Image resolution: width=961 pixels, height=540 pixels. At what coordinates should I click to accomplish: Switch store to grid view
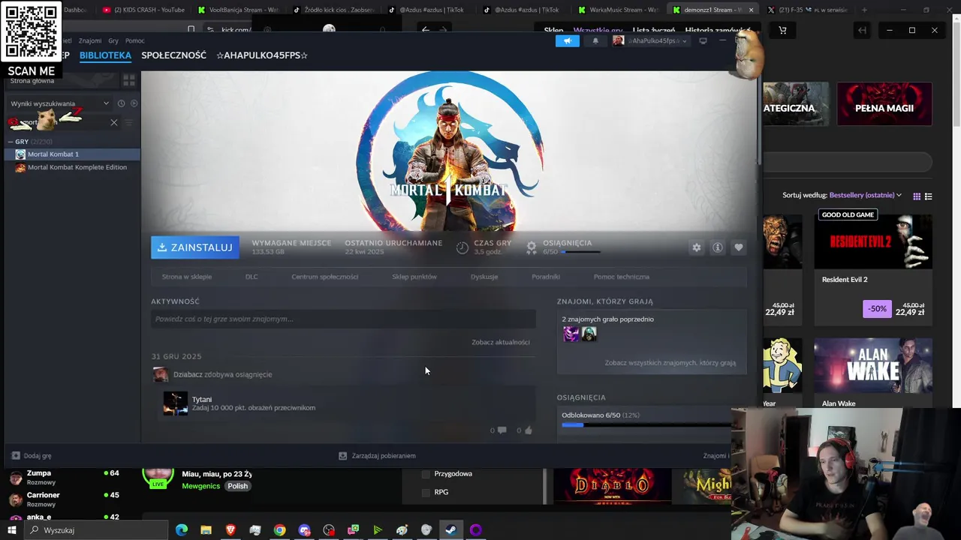(x=917, y=196)
